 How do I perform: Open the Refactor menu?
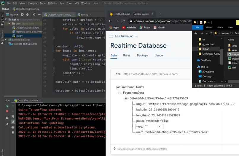[x=52, y=3]
